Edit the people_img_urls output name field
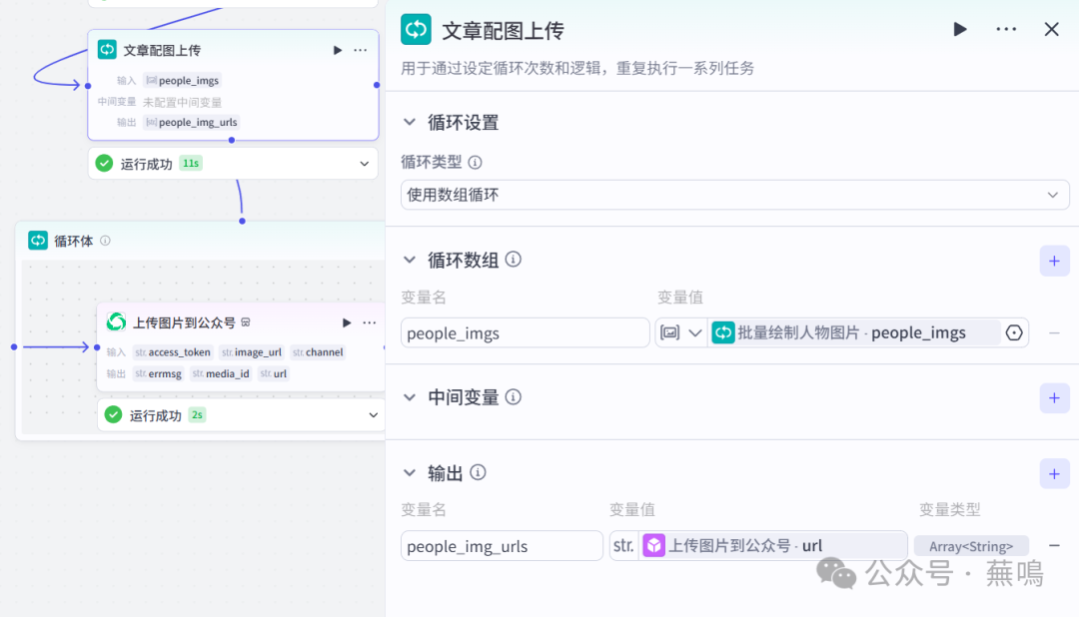The width and height of the screenshot is (1079, 617). coord(502,546)
